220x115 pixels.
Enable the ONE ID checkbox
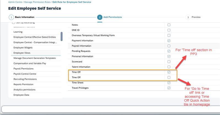169,30
